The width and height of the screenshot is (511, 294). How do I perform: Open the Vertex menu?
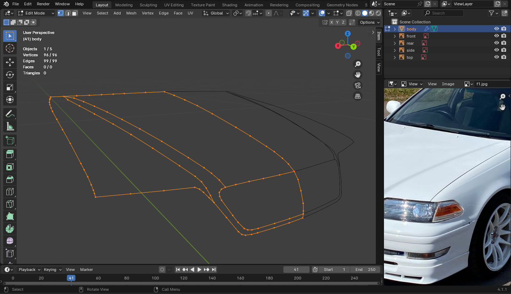pyautogui.click(x=148, y=13)
